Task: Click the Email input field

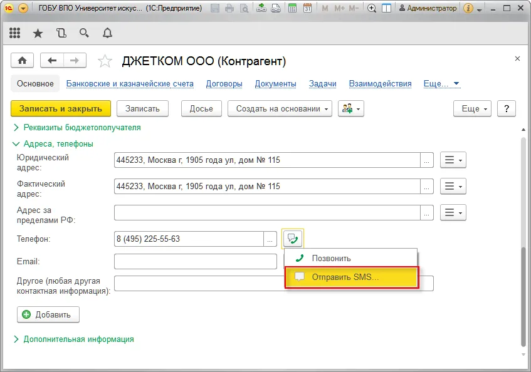Action: pyautogui.click(x=196, y=261)
